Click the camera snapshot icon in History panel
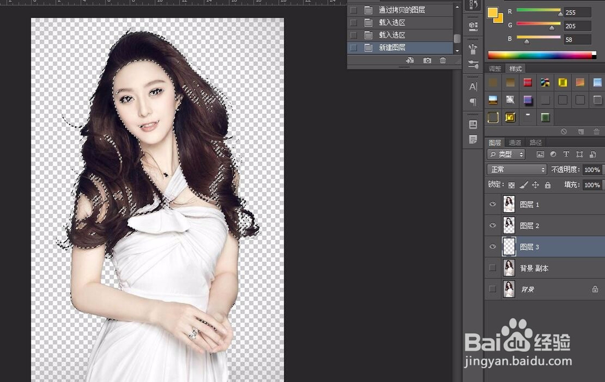605x382 pixels. 427,60
